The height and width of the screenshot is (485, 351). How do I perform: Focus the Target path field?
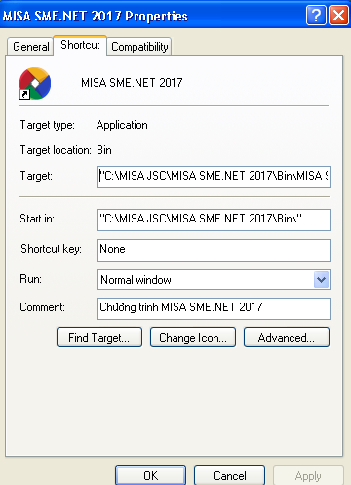click(x=214, y=177)
